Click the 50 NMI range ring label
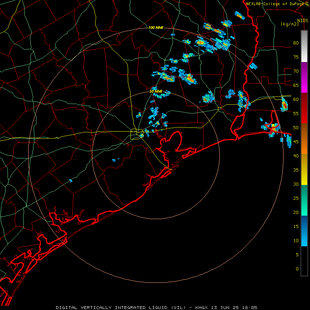 [156, 91]
